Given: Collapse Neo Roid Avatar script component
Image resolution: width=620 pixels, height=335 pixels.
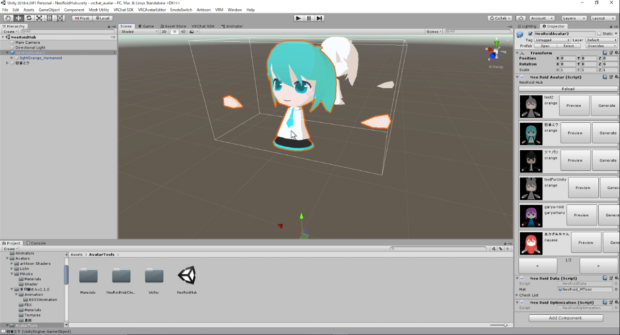Looking at the screenshot, I should pyautogui.click(x=517, y=77).
